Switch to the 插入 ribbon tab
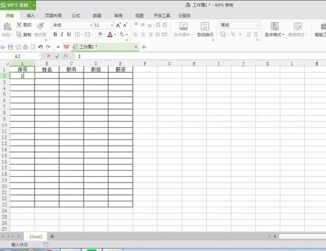This screenshot has height=251, width=326. [31, 16]
